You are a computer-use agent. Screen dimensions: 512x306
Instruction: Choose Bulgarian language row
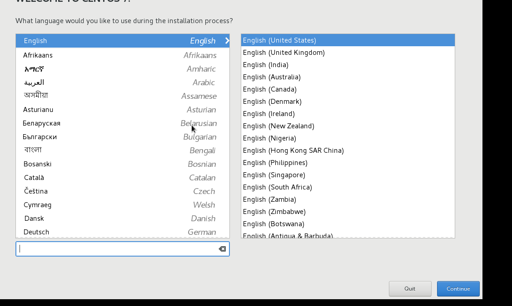123,137
